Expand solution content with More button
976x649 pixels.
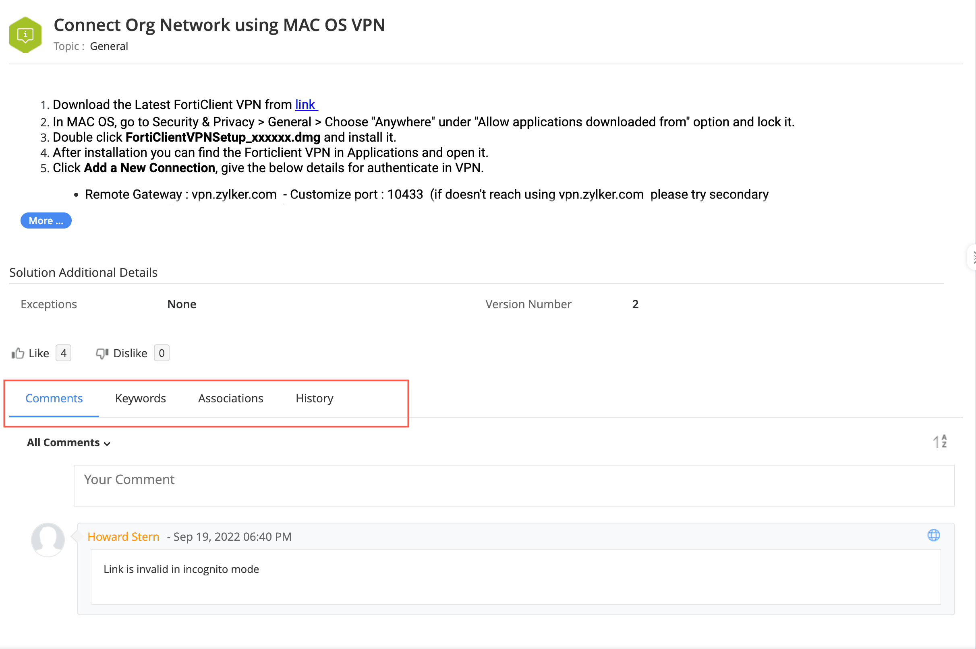pyautogui.click(x=46, y=220)
